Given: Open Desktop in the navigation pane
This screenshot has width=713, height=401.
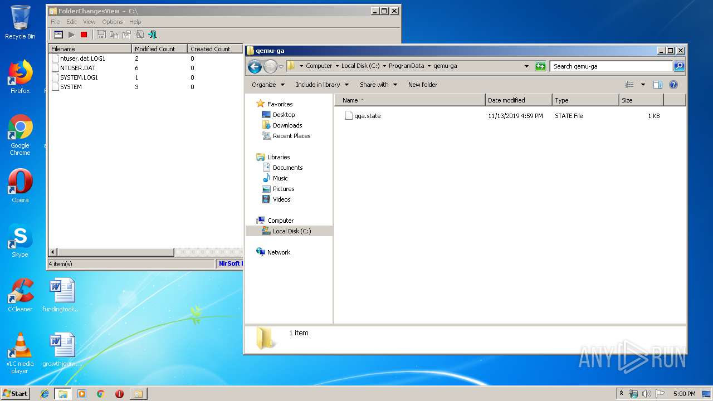Looking at the screenshot, I should tap(284, 115).
